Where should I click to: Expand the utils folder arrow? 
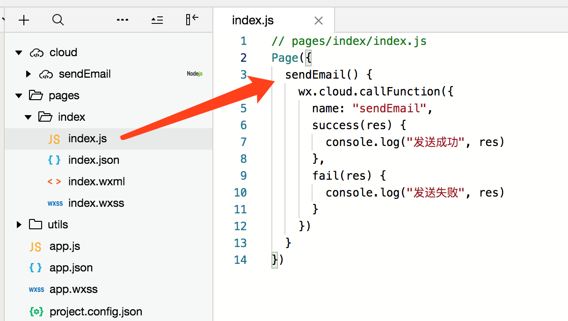(19, 225)
